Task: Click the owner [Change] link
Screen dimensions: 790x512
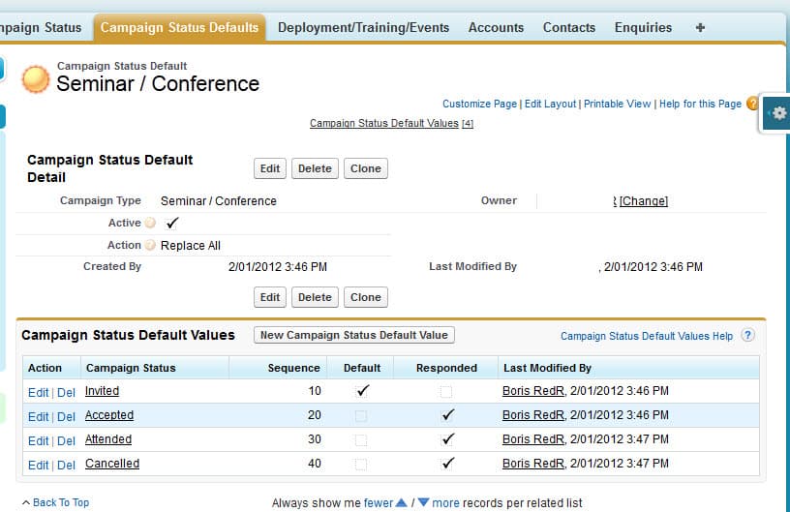Action: pyautogui.click(x=644, y=201)
